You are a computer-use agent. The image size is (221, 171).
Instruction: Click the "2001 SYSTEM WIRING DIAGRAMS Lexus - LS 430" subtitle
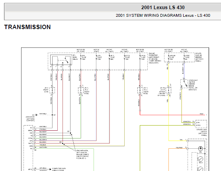pos(163,16)
